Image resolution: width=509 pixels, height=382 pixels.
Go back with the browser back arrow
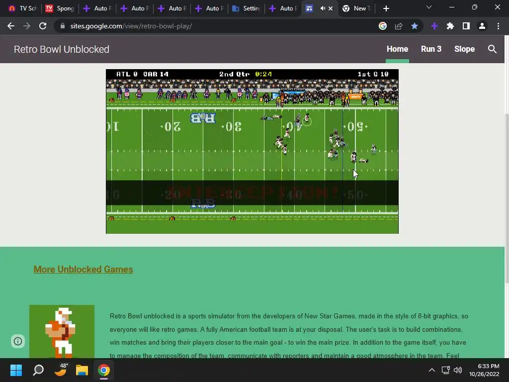click(11, 26)
